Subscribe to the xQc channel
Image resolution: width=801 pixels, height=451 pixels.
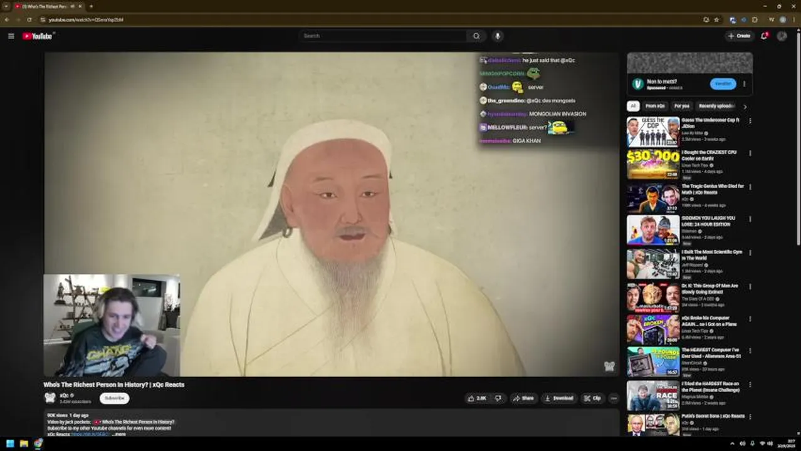(x=114, y=398)
